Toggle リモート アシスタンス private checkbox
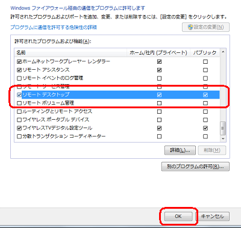Screen dimensions: 241x228 click(x=159, y=70)
